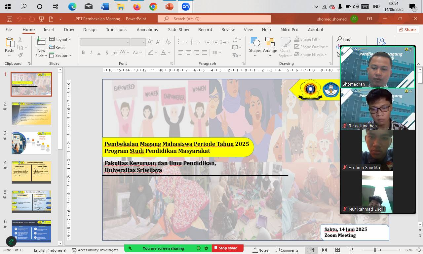The image size is (423, 254).
Task: Click the zoom slider handle
Action: [x=375, y=250]
